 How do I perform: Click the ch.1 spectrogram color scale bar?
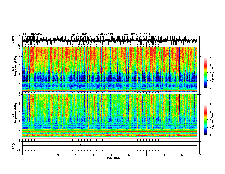pos(205,73)
